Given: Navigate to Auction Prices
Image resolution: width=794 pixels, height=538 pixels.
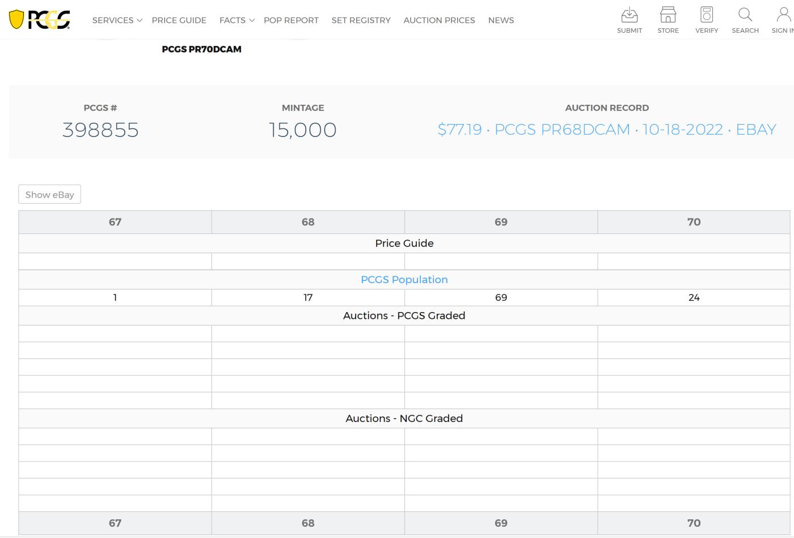Looking at the screenshot, I should pyautogui.click(x=439, y=20).
